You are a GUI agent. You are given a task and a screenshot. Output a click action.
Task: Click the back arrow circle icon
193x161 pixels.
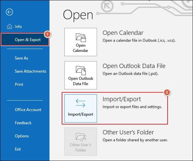pyautogui.click(x=9, y=12)
